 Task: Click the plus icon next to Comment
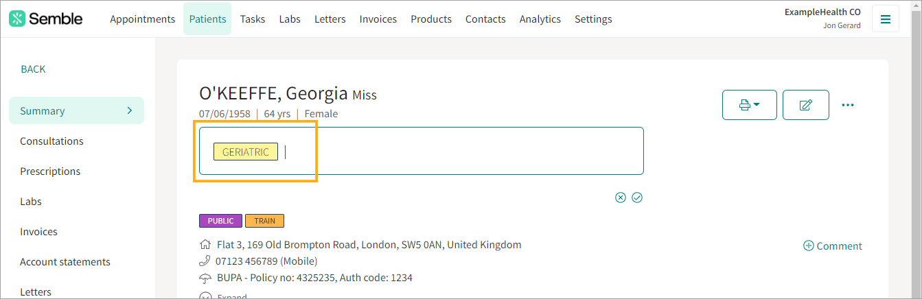(x=808, y=246)
